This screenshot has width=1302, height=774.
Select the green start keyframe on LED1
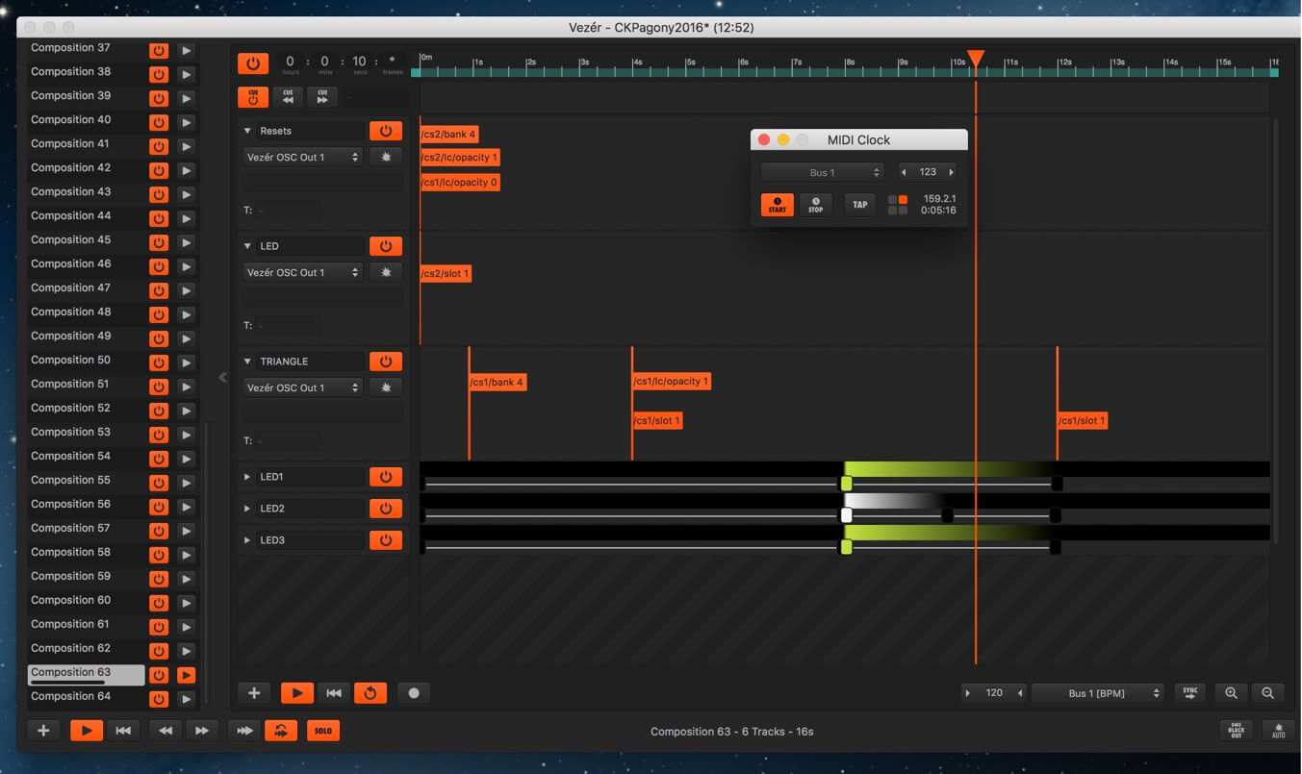point(847,484)
